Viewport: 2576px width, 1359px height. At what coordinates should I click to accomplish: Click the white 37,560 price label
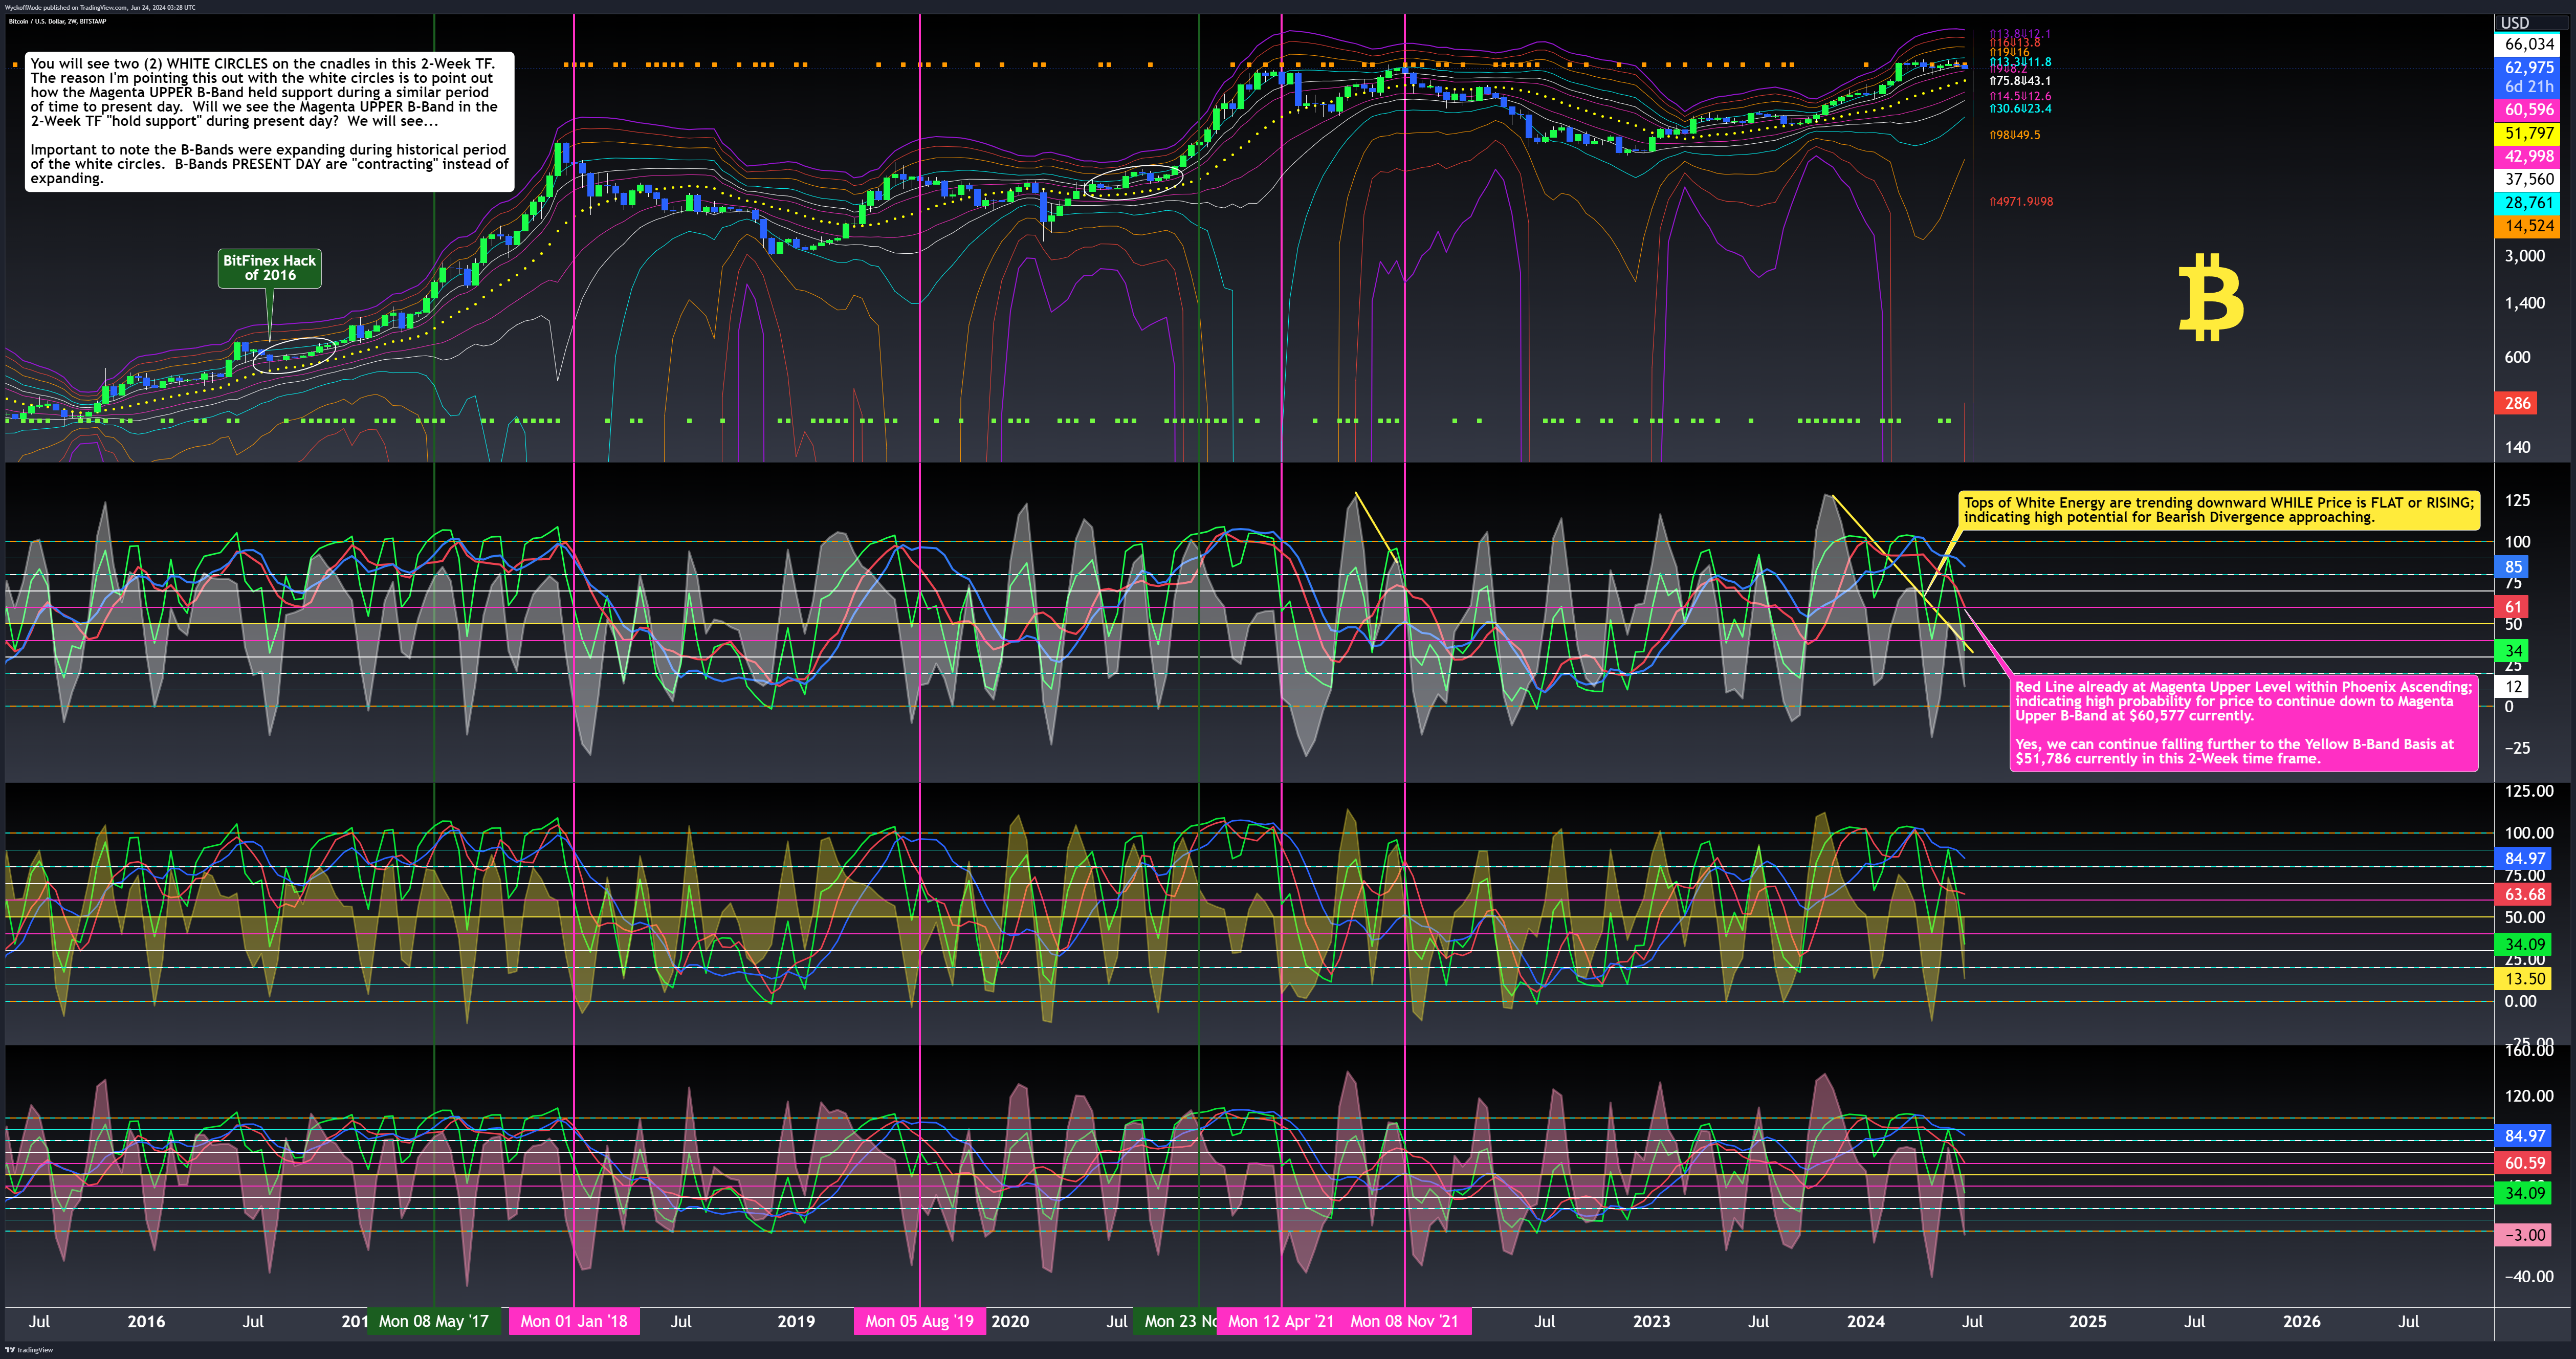[2528, 179]
